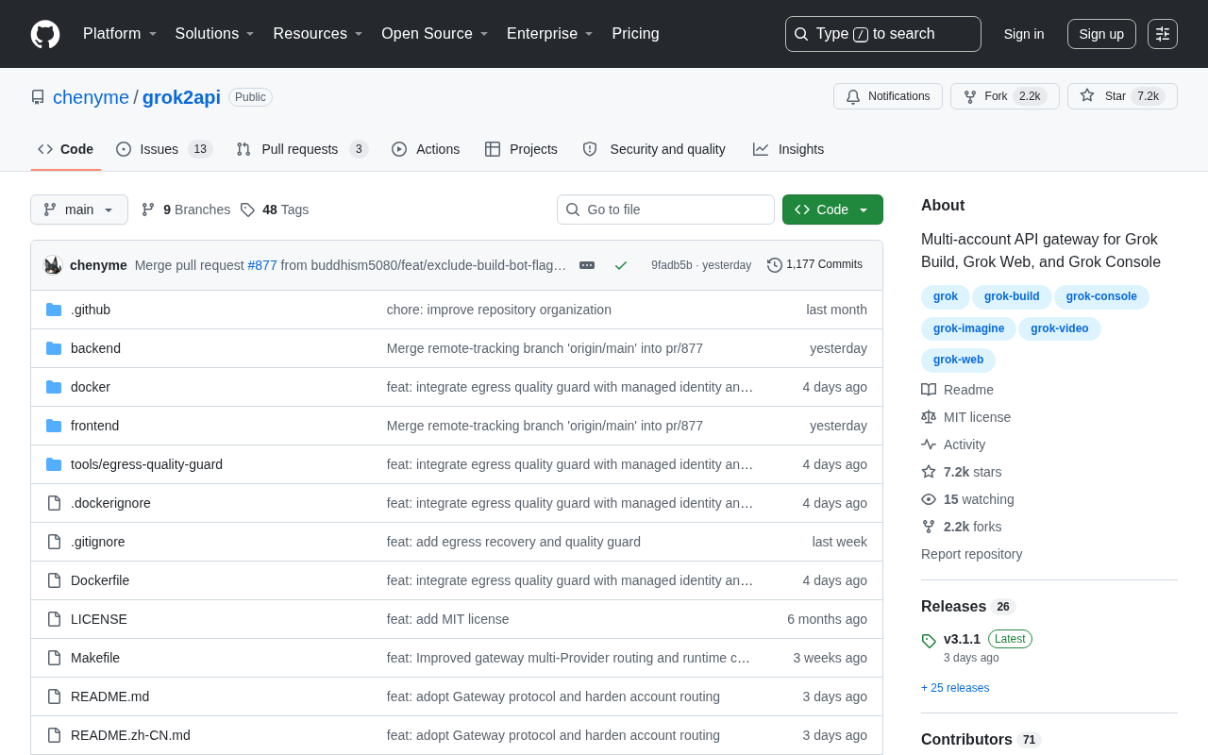The height and width of the screenshot is (755, 1208).
Task: Open the green Code dropdown button
Action: click(832, 210)
